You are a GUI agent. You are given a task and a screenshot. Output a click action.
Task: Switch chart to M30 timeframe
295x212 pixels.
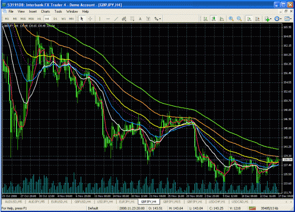31,19
